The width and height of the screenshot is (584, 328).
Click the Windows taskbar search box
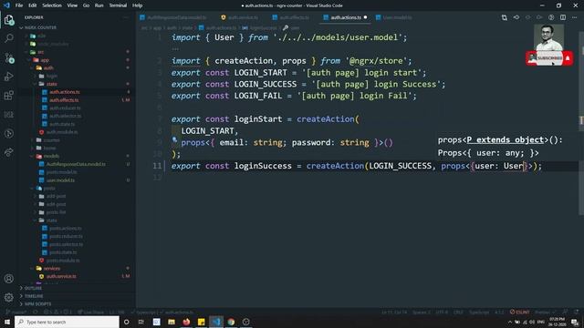tap(67, 322)
